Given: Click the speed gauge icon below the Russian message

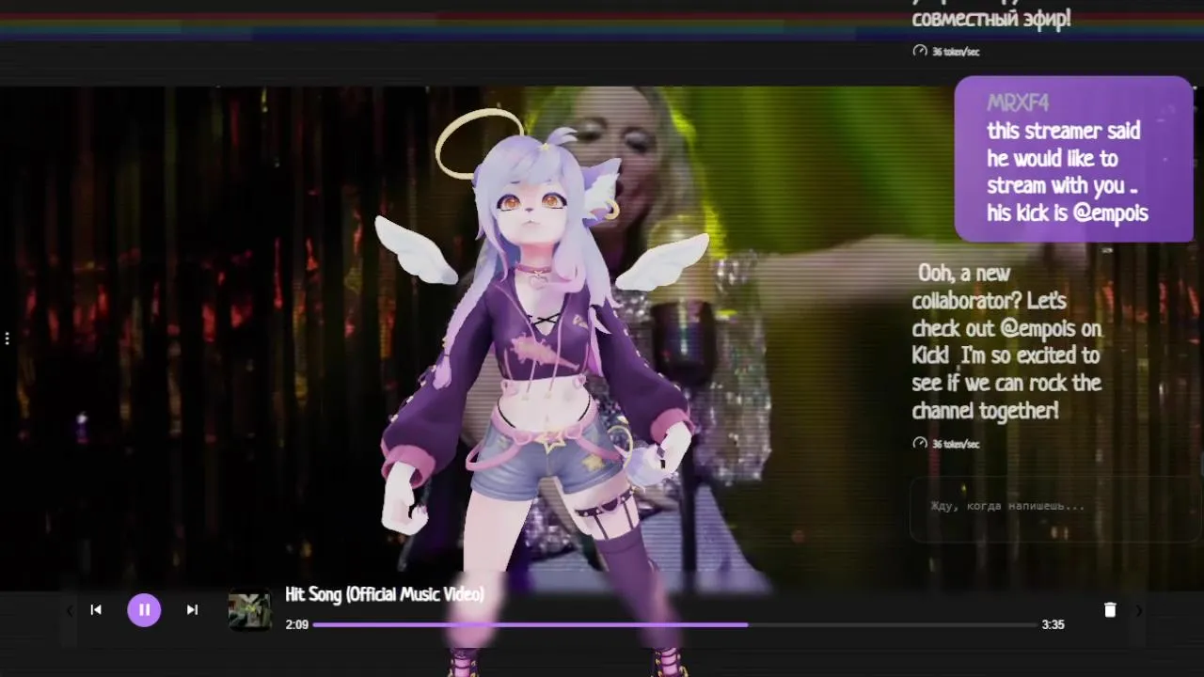Looking at the screenshot, I should point(920,51).
